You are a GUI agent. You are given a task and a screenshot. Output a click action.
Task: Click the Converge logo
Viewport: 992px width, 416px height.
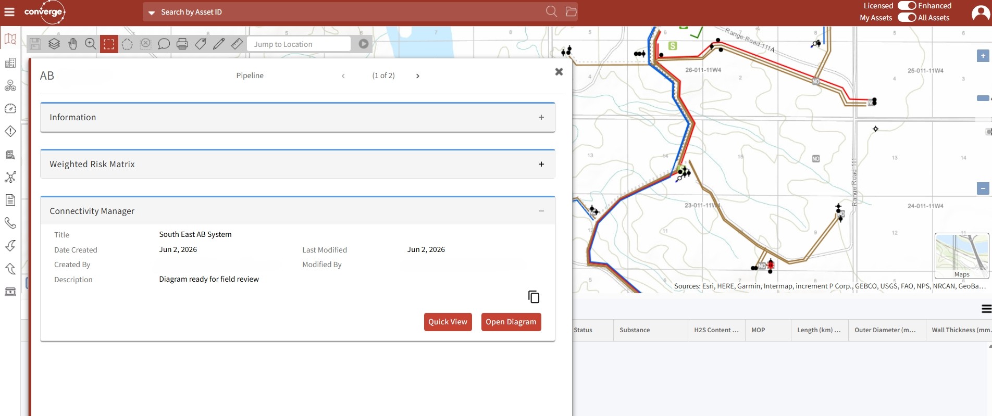click(45, 12)
